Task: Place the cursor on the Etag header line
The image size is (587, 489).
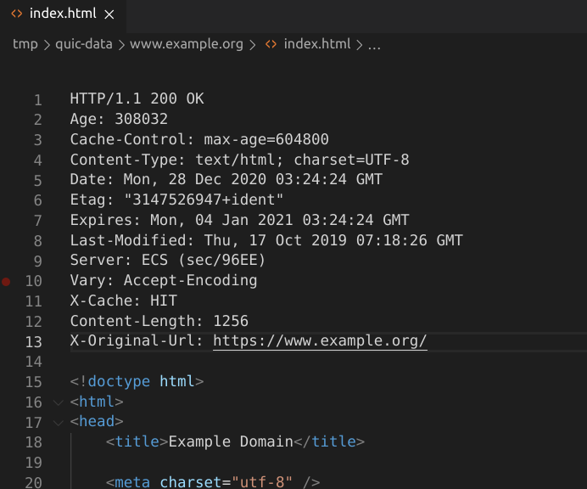Action: [x=176, y=200]
